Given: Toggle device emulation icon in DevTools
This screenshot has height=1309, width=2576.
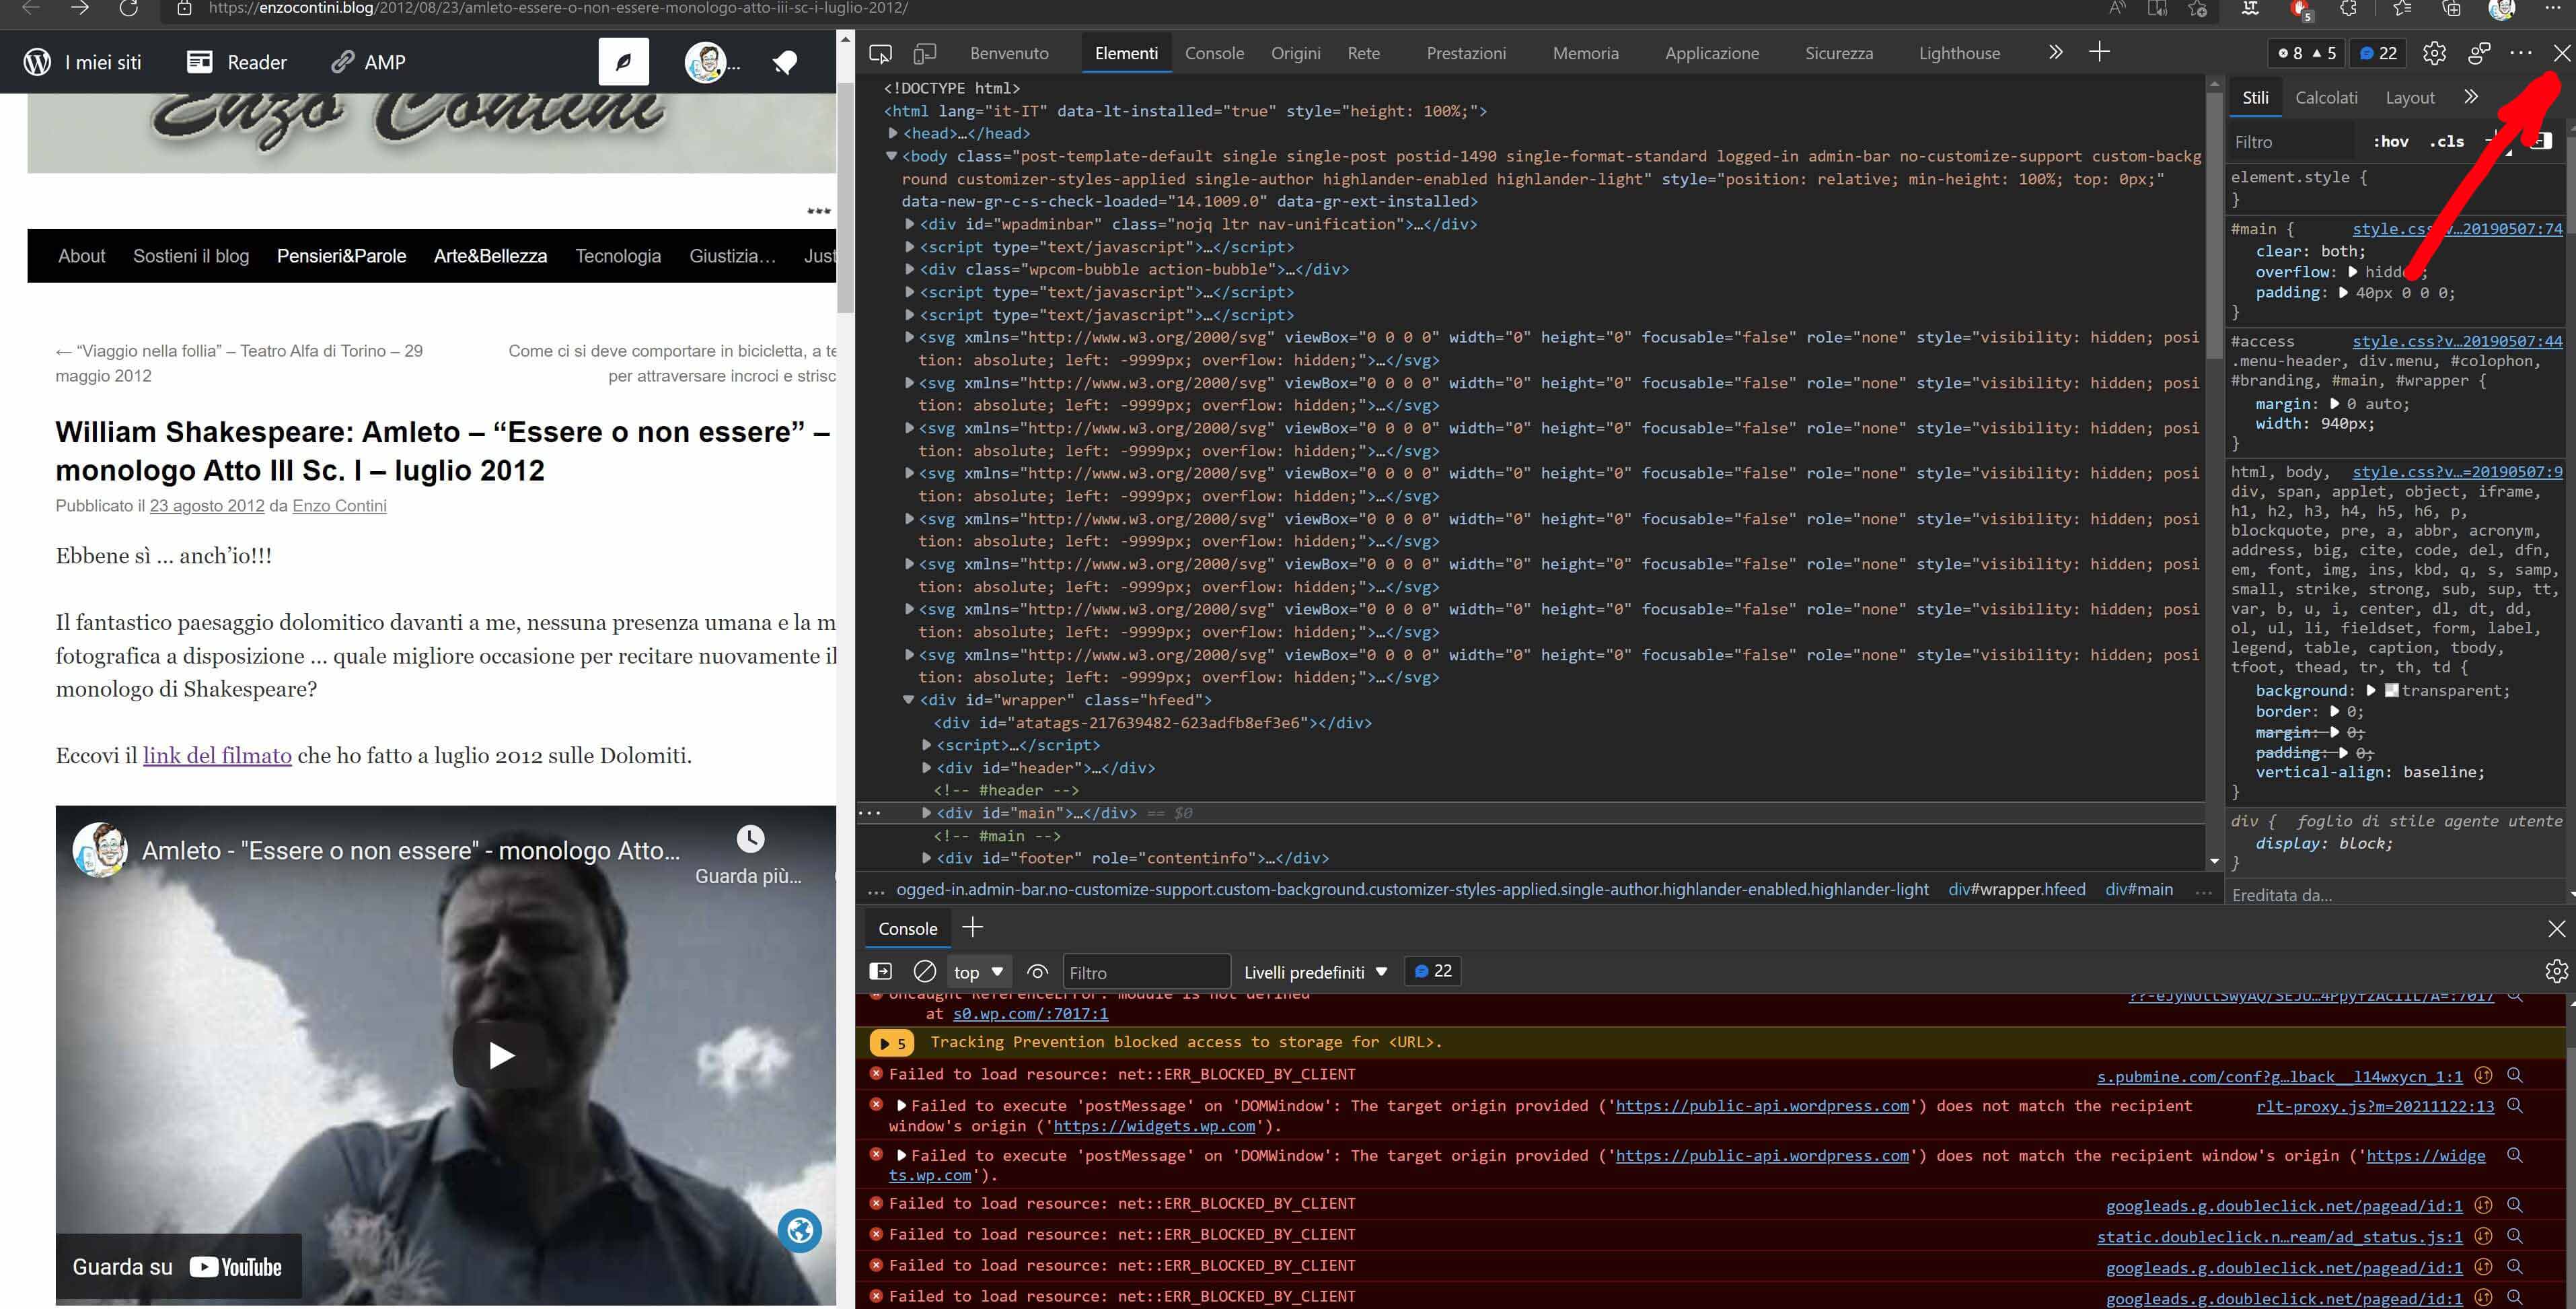Looking at the screenshot, I should point(925,53).
